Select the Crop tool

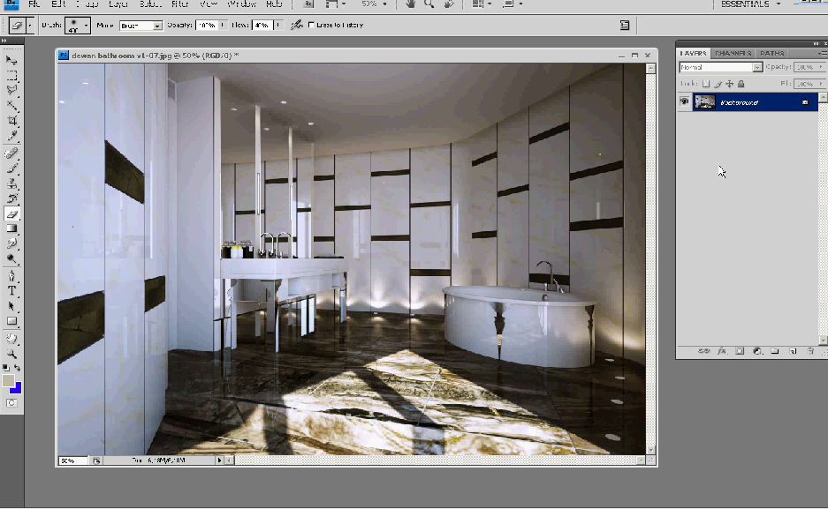coord(11,121)
